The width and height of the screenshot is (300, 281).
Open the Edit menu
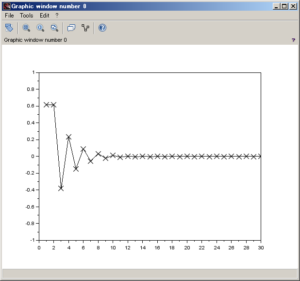click(45, 16)
